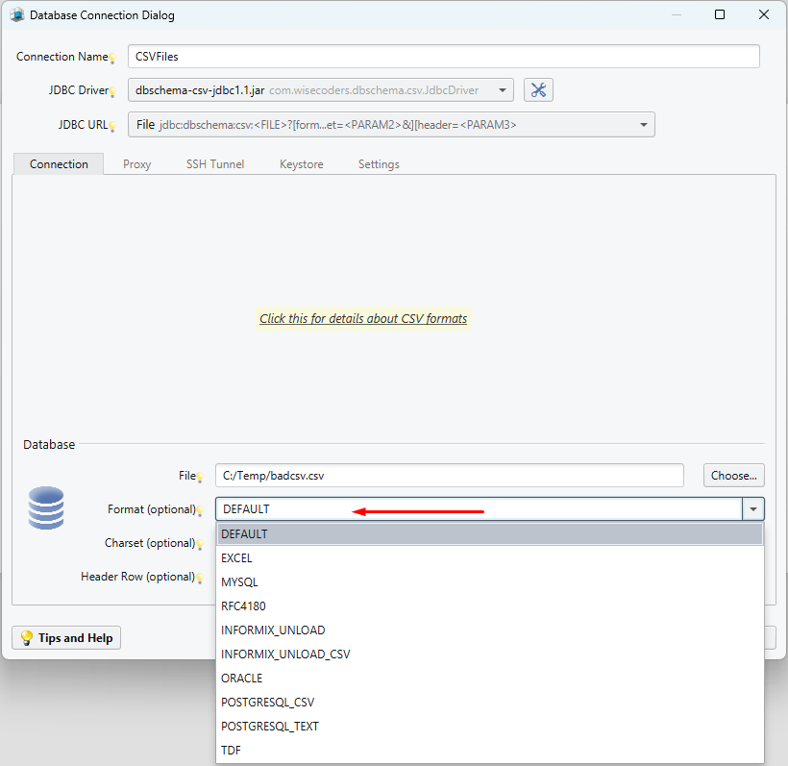Click the lightbulb hint beside Format (optional)

(x=202, y=510)
